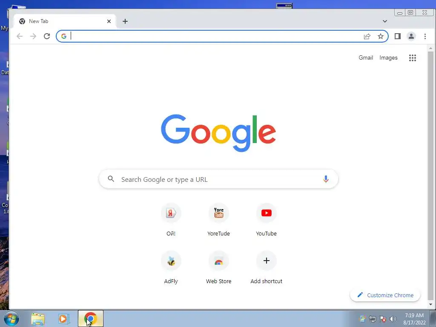Open the Windows Start orb
This screenshot has width=436, height=327.
pos(11,318)
